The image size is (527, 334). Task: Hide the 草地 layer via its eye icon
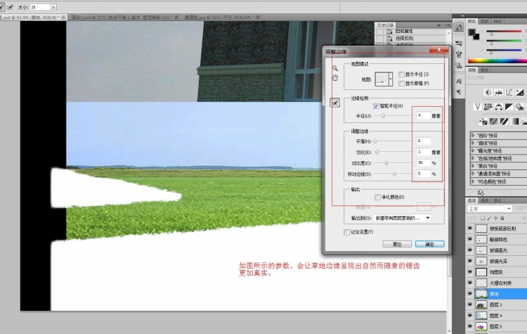pyautogui.click(x=470, y=294)
